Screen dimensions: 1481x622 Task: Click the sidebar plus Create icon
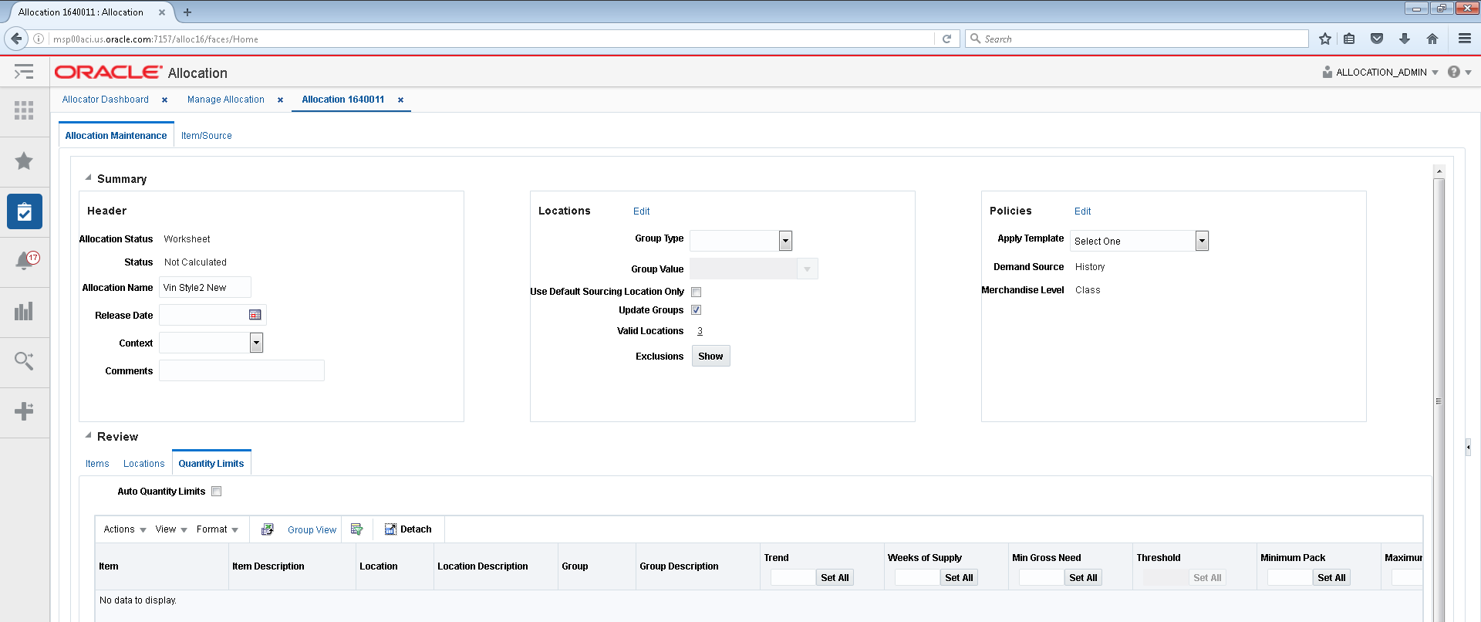(x=24, y=411)
